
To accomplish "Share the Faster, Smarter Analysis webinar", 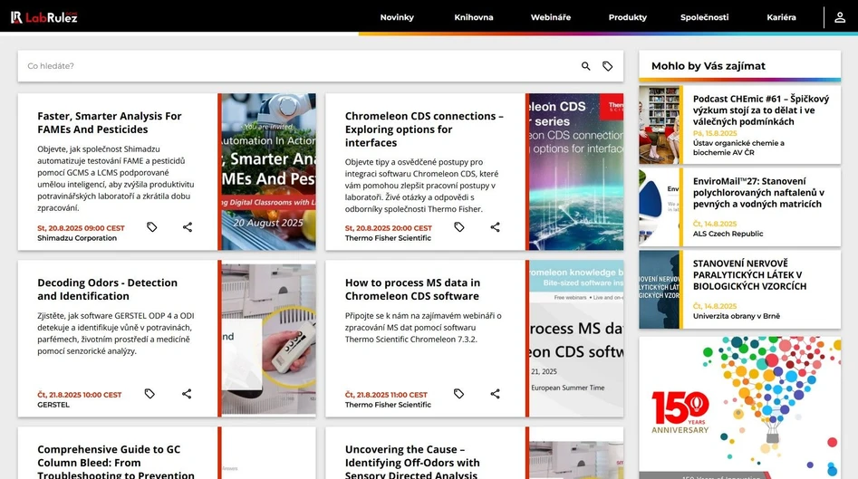I will click(x=188, y=227).
